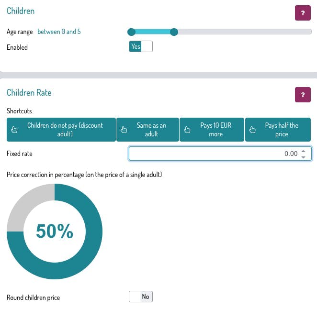Apply 'Children do not pay (discount adult)' shortcut
Image resolution: width=317 pixels, height=320 pixels.
(x=65, y=130)
